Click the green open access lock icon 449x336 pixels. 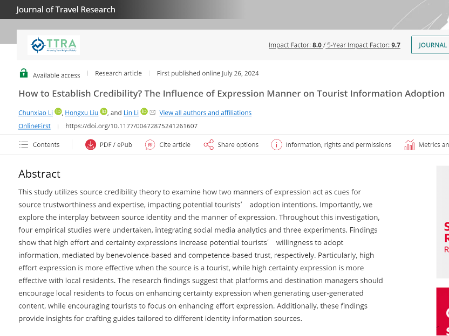click(x=24, y=73)
